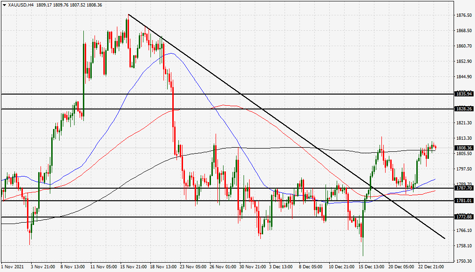Click the 1868.50 price axis label
Screen dimensions: 475x272
(464, 31)
